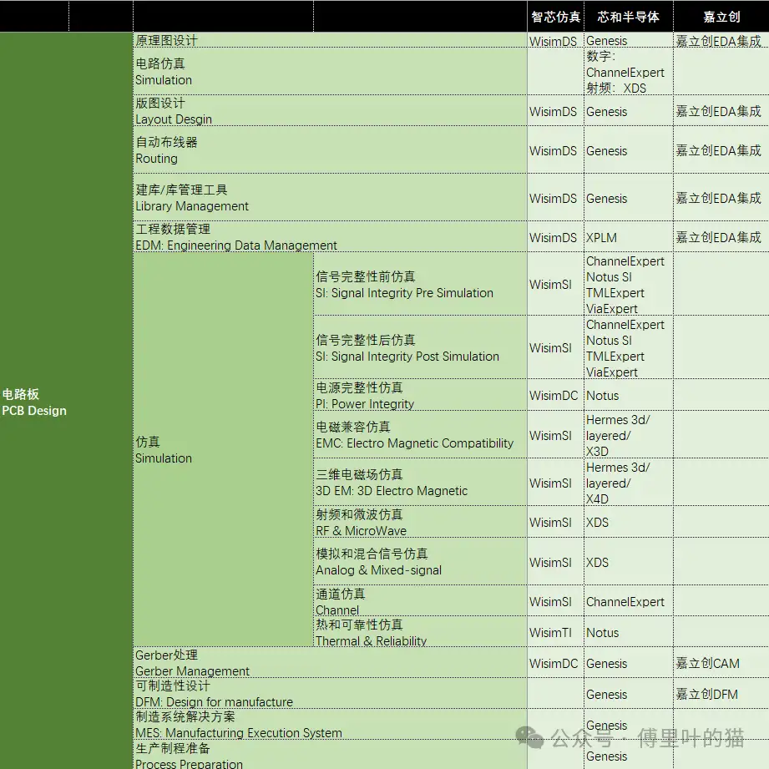Click WisimSI in the SI Pre Simulation row
Viewport: 769px width, 769px height.
[x=555, y=285]
